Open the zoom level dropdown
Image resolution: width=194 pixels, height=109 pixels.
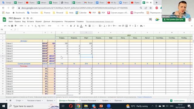[22, 26]
